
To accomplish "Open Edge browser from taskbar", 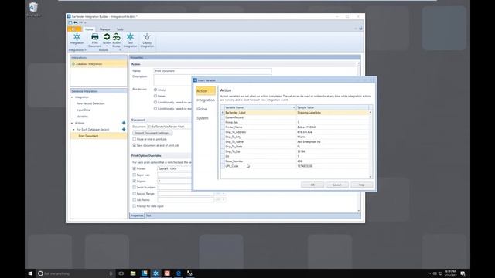I will [179, 273].
